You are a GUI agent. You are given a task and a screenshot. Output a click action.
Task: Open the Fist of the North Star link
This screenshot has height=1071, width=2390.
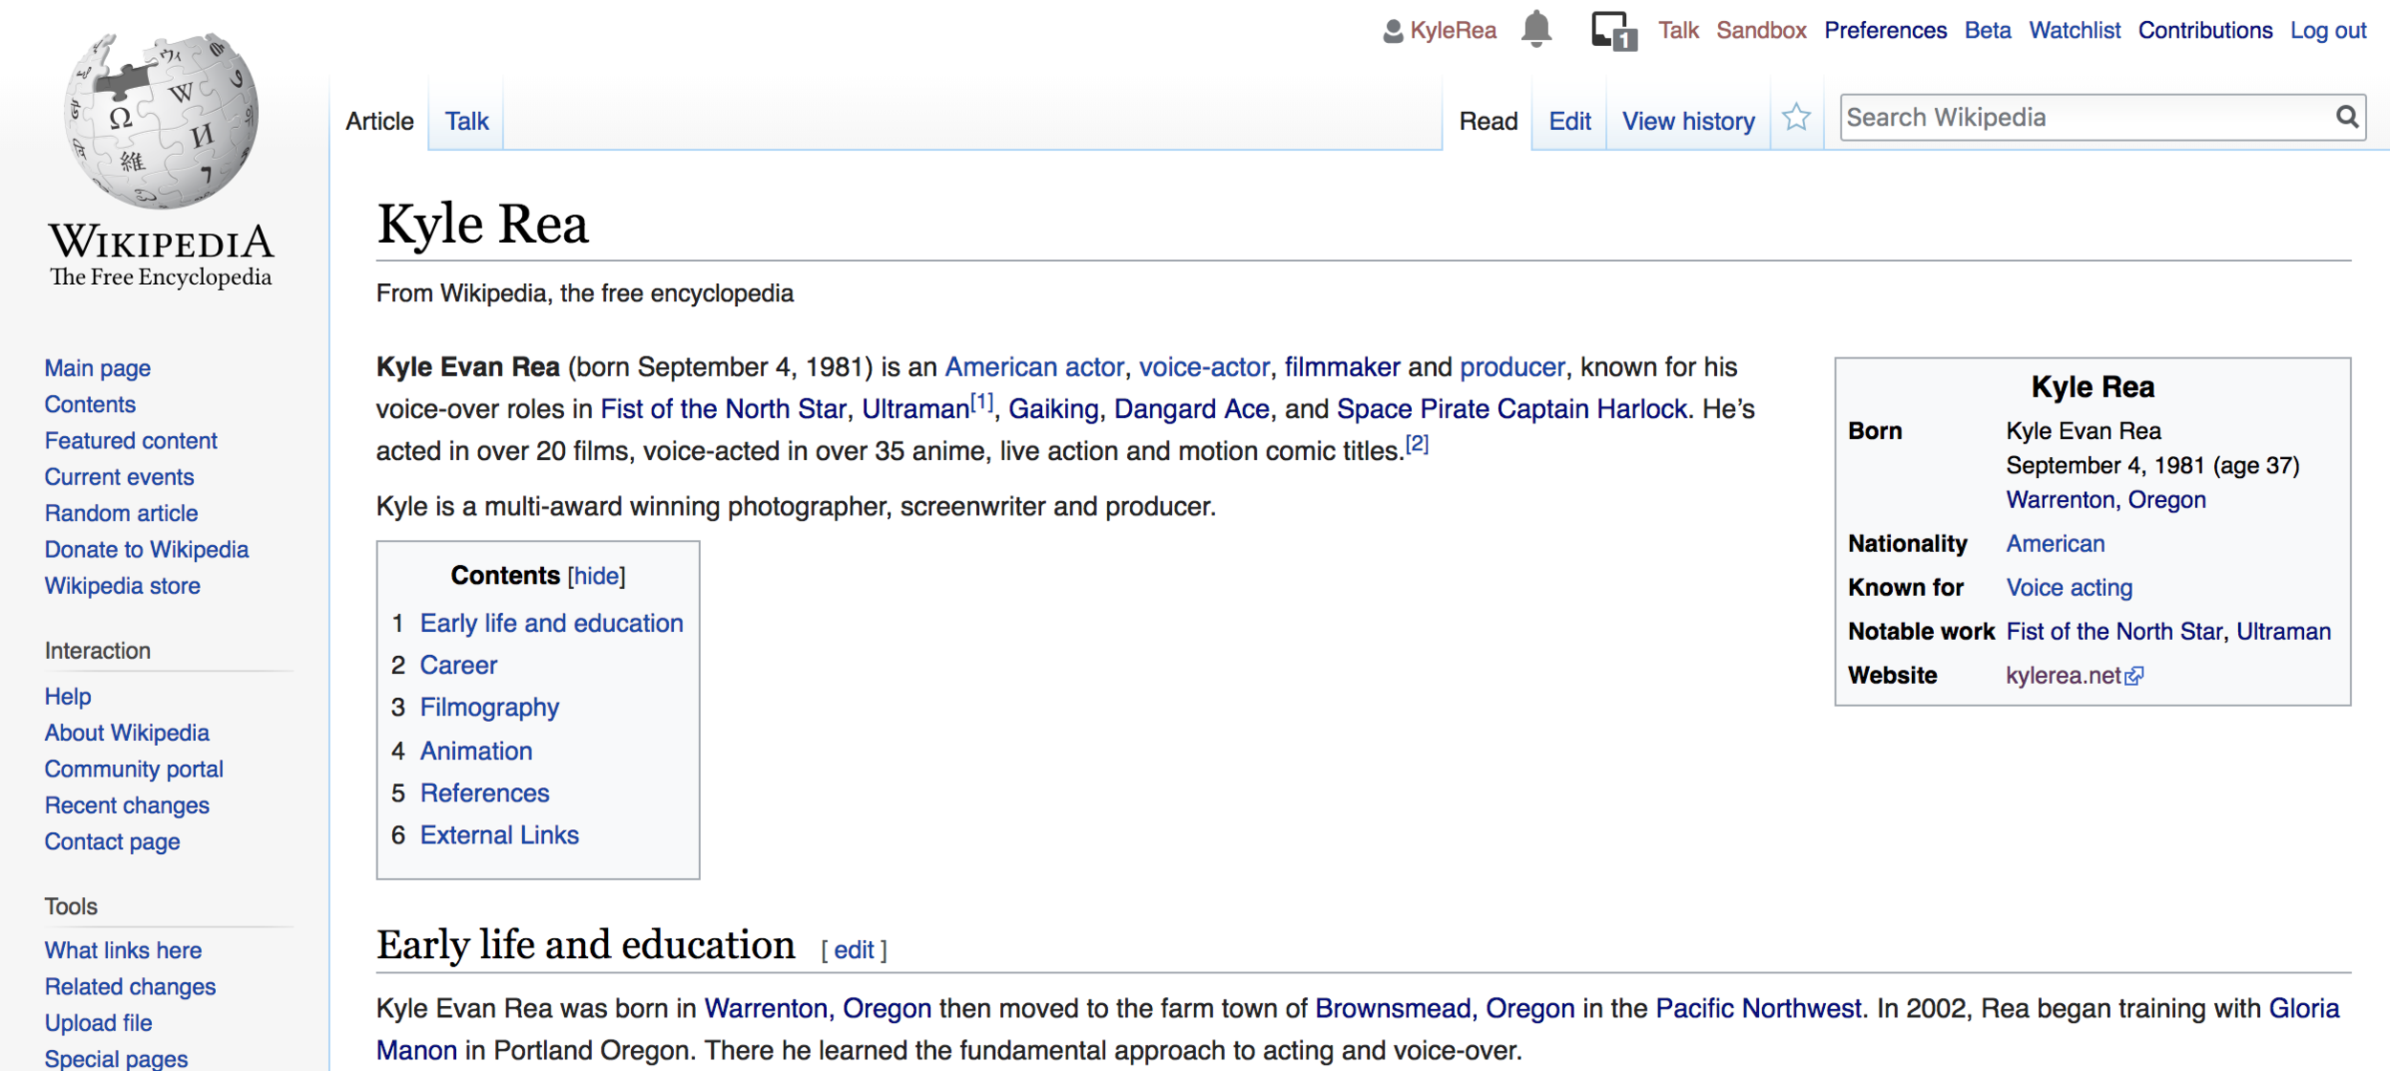(x=723, y=409)
